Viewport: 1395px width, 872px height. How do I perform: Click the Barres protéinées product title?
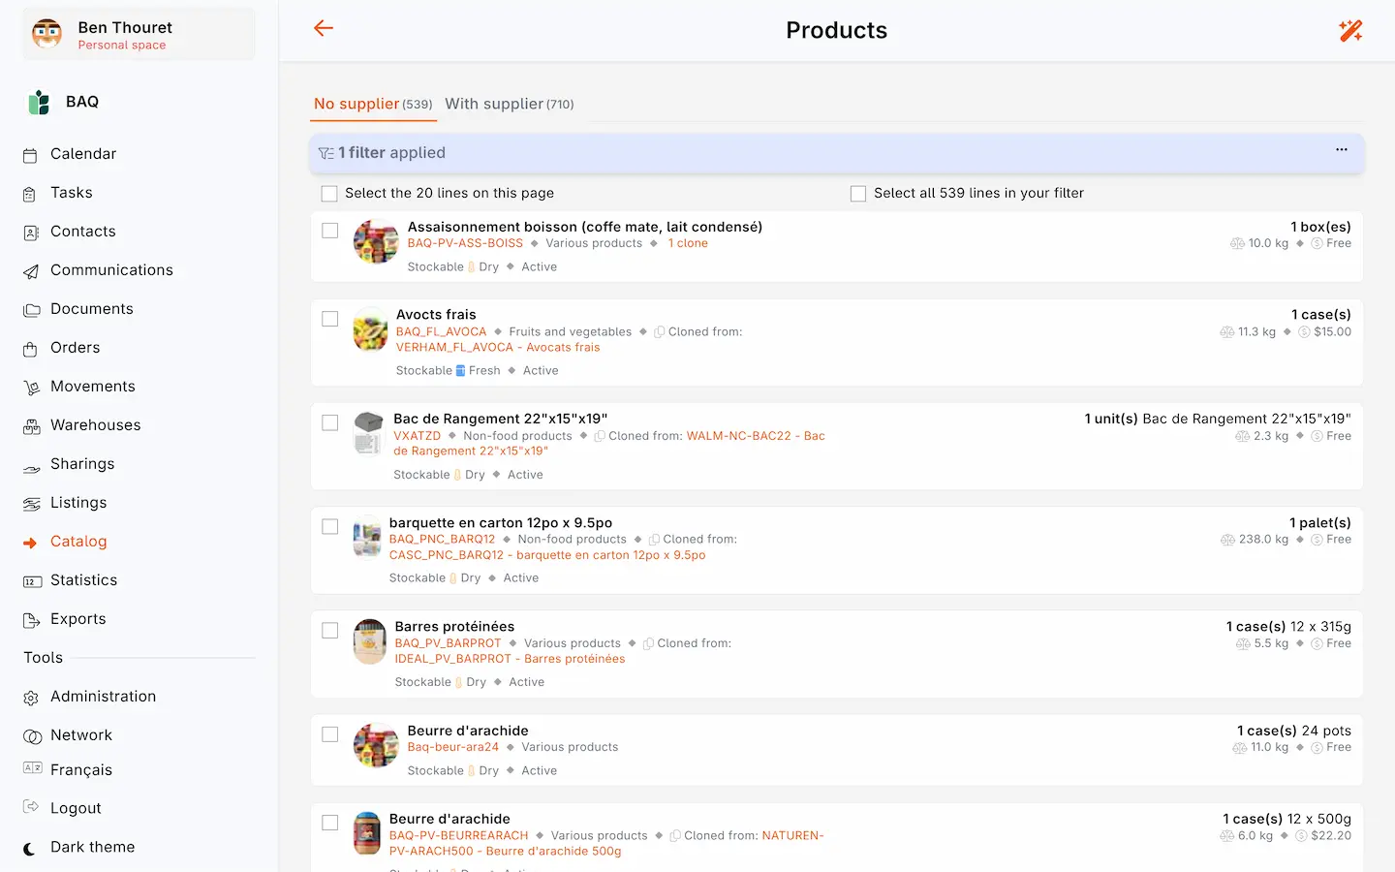click(x=454, y=627)
